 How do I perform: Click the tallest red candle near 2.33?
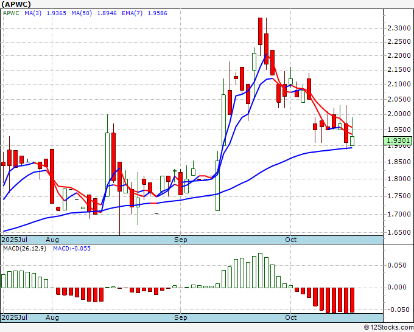click(x=261, y=32)
